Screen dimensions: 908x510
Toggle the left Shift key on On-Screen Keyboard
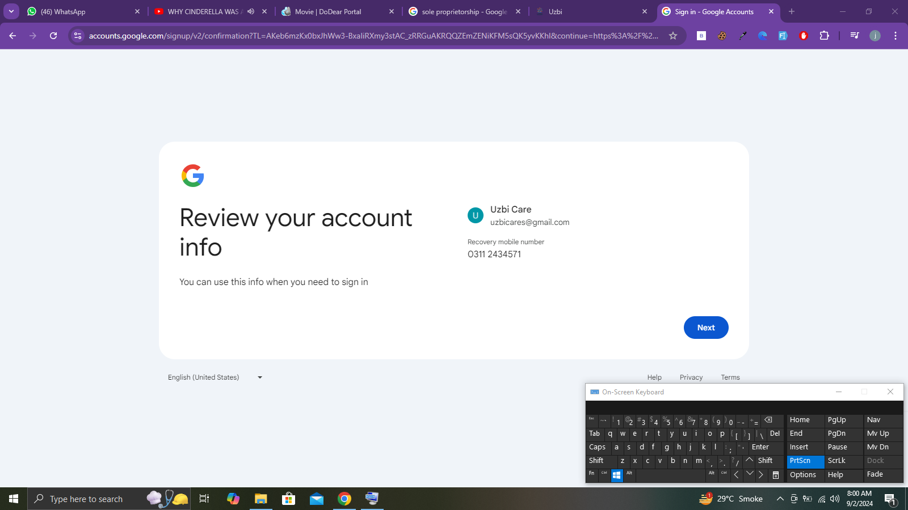click(601, 461)
